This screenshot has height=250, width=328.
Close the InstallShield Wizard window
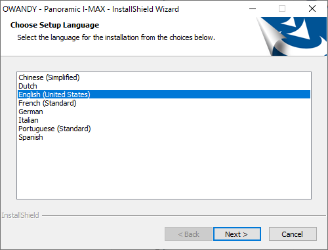pyautogui.click(x=312, y=9)
